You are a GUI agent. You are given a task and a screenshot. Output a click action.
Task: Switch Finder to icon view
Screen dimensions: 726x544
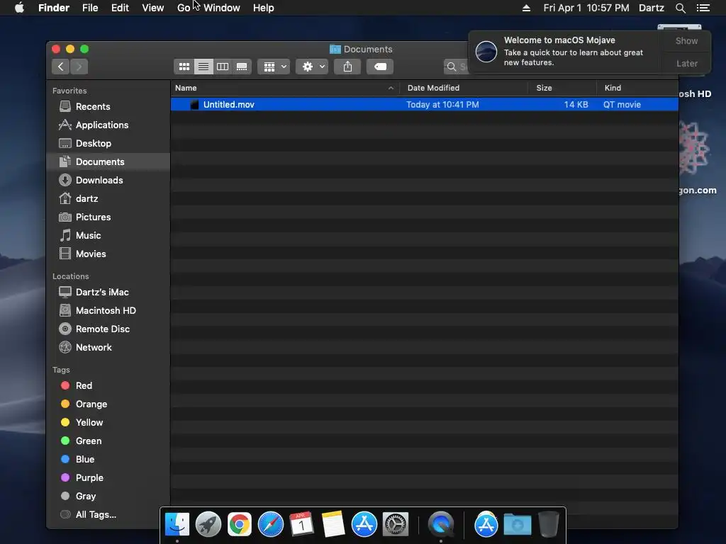184,67
